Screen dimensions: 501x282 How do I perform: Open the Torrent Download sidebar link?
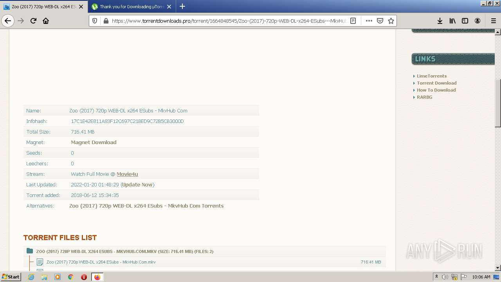(436, 83)
